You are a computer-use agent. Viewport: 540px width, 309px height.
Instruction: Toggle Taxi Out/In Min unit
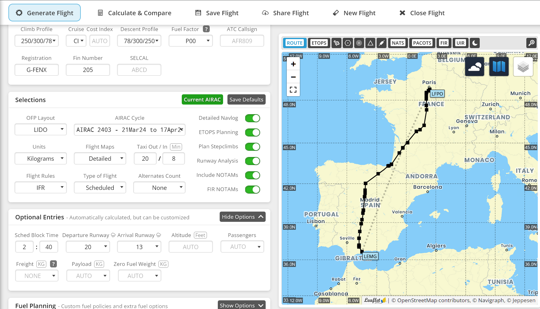pos(176,147)
